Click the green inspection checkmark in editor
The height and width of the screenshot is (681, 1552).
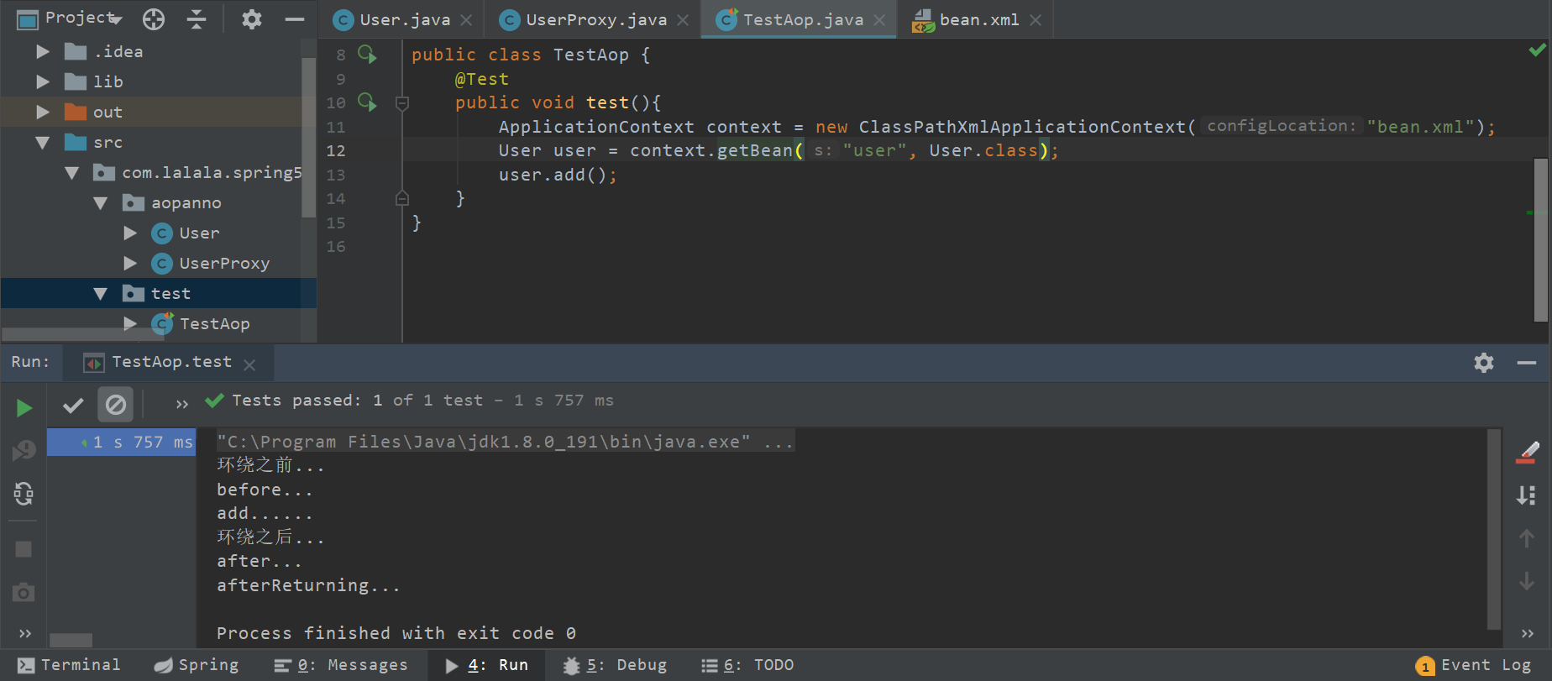click(1537, 51)
